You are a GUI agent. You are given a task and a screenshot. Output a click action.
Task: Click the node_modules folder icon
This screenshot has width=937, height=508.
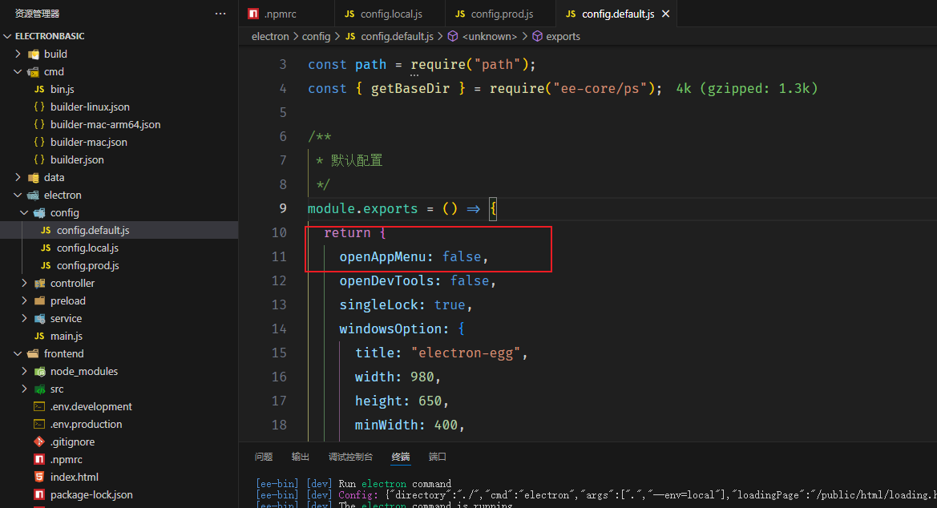tap(39, 372)
